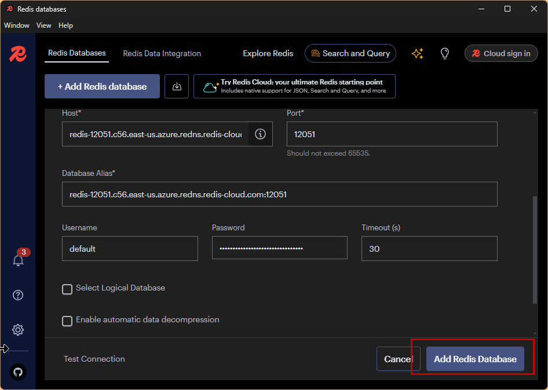Maximize the Redis databases window

507,9
